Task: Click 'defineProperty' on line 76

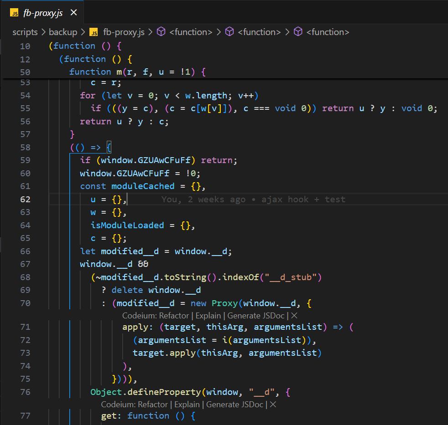Action: [164, 392]
